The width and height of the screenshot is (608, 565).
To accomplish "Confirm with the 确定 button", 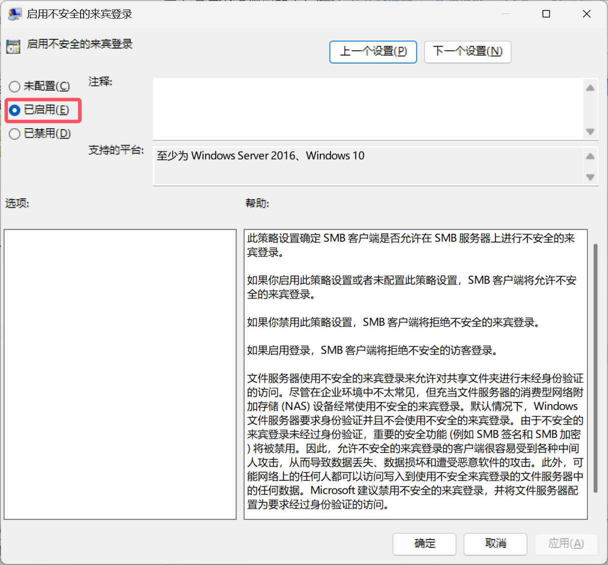I will 424,543.
